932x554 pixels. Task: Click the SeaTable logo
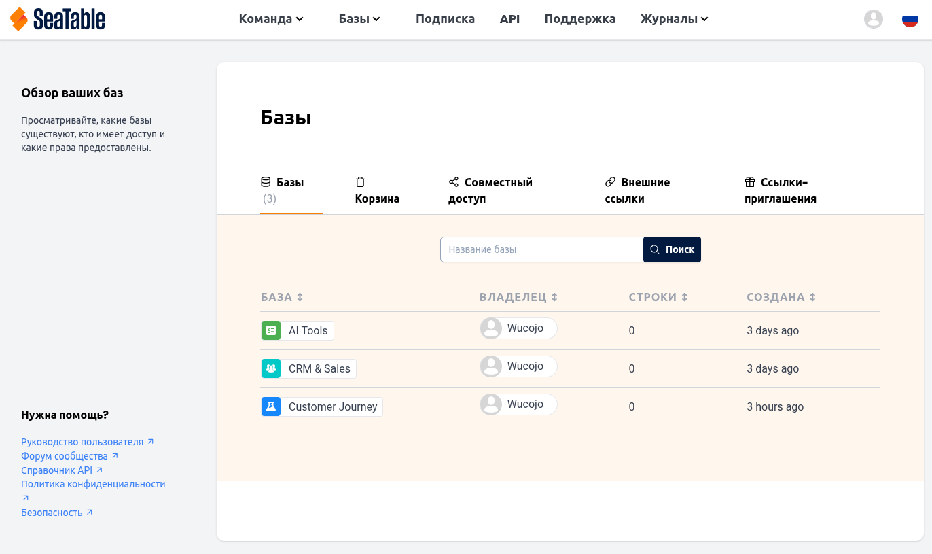click(58, 19)
